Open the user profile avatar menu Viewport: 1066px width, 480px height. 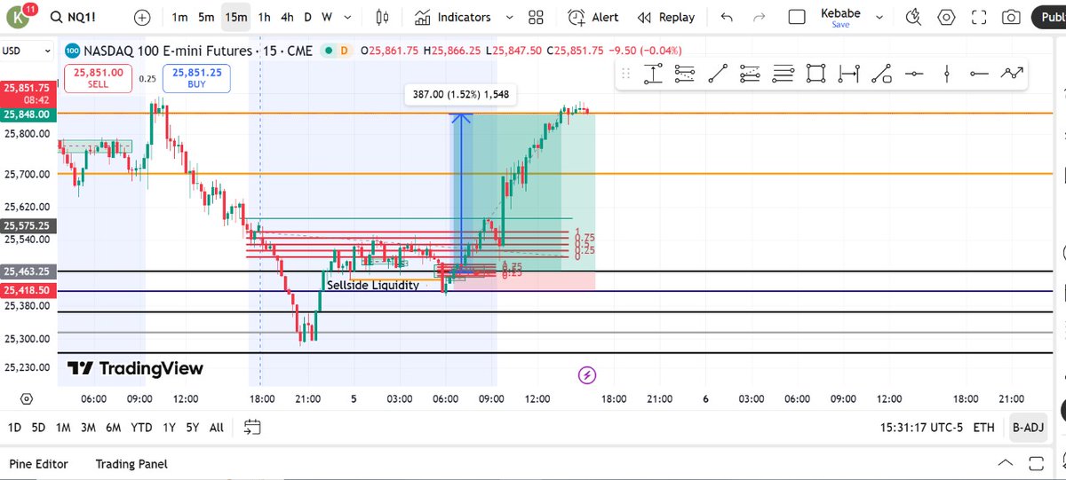19,16
